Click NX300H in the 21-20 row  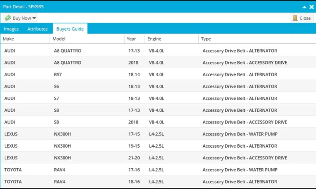click(63, 158)
